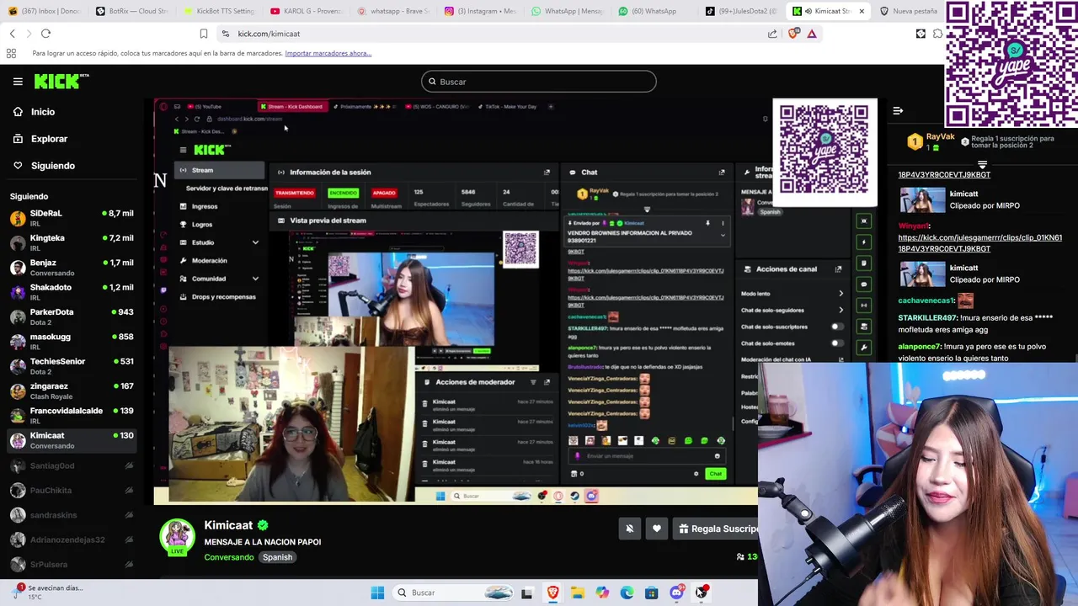1078x606 pixels.
Task: Switch to the KAROL G YouTube tab
Action: click(x=306, y=11)
